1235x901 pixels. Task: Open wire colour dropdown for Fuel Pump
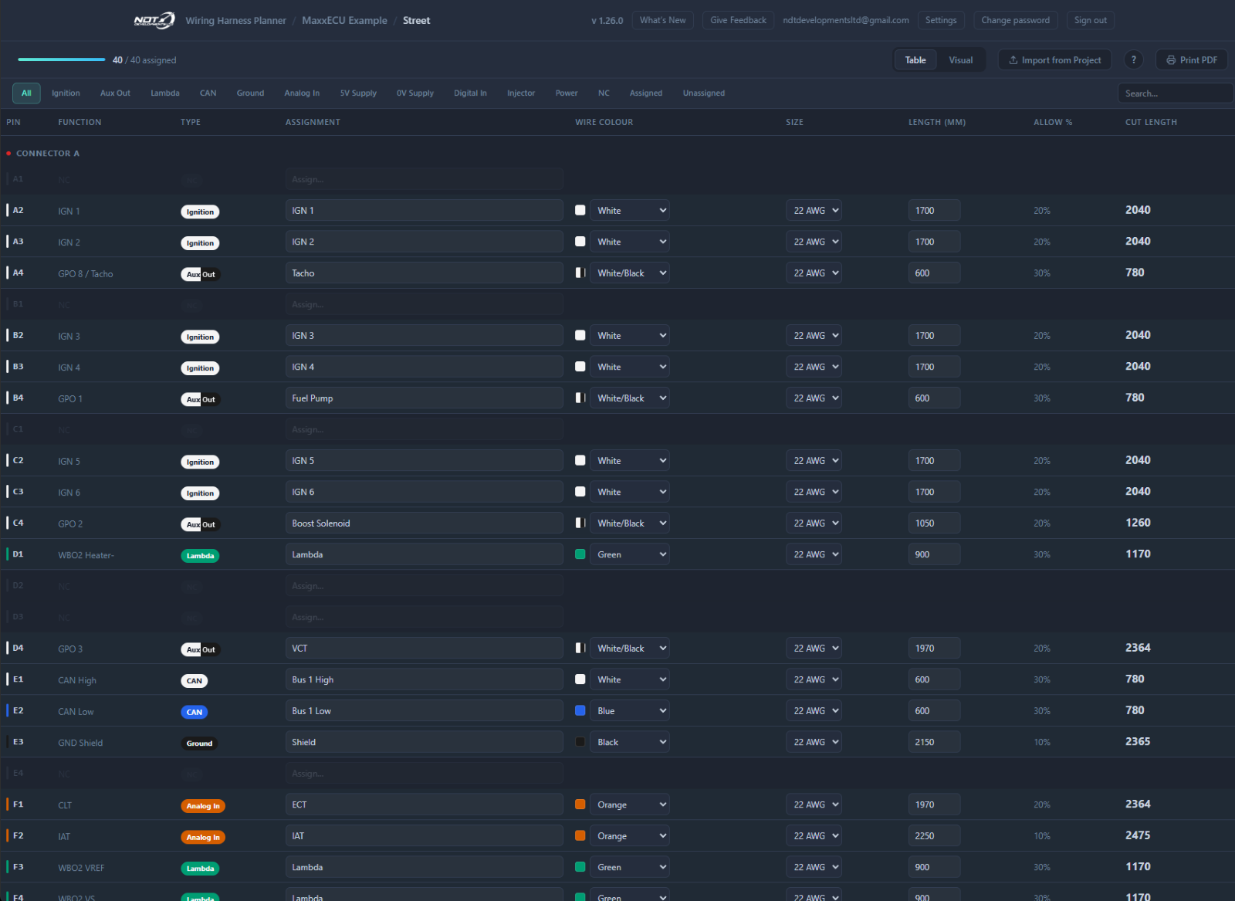[630, 398]
